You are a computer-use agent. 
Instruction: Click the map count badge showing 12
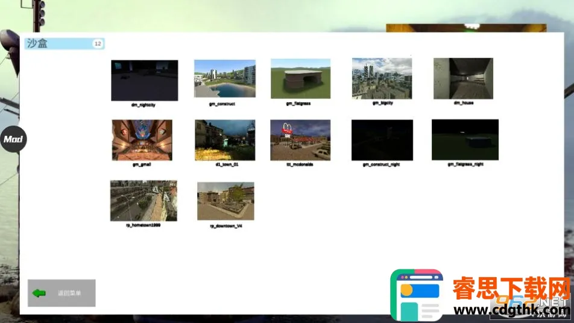click(x=98, y=43)
